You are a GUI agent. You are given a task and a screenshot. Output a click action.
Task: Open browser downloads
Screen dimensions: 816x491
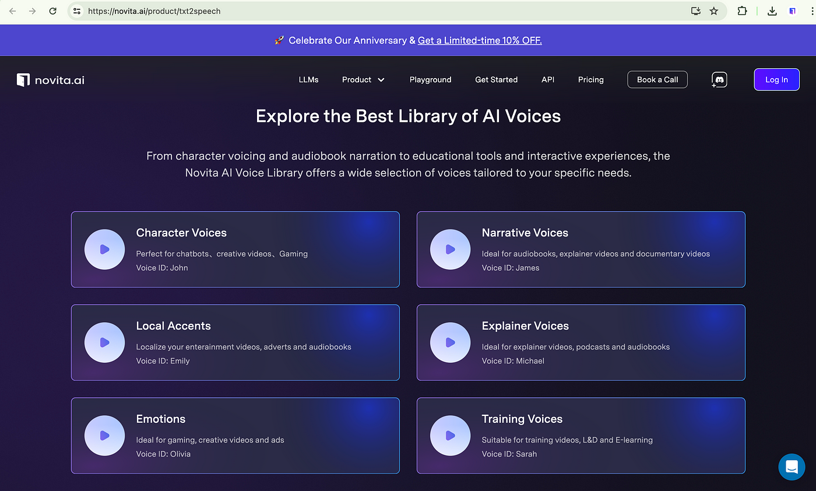[772, 11]
